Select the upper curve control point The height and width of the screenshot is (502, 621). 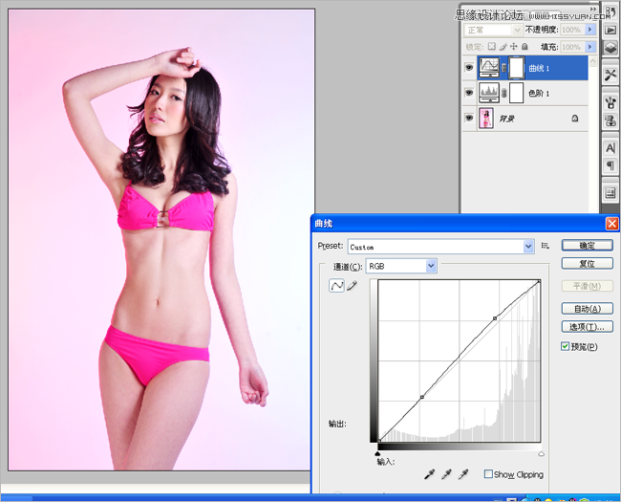(495, 318)
